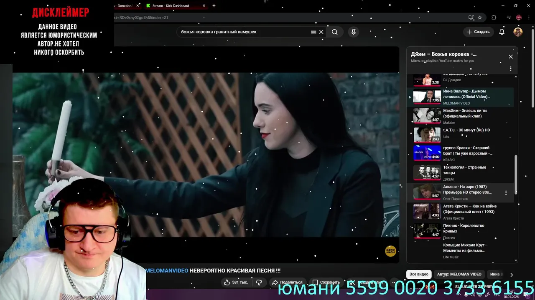This screenshot has width=535, height=300.
Task: Click the Поделиться share button
Action: pyautogui.click(x=287, y=282)
